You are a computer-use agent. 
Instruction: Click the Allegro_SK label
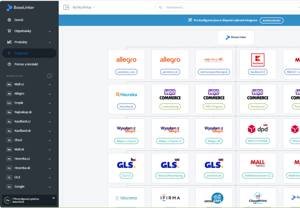[214, 141]
